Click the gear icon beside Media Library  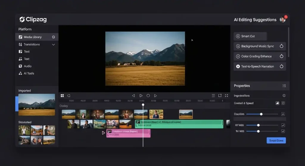pyautogui.click(x=54, y=37)
